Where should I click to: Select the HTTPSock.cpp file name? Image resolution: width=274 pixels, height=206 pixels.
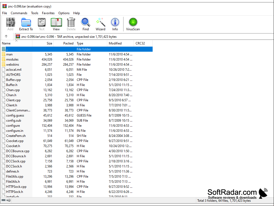pos(16,187)
